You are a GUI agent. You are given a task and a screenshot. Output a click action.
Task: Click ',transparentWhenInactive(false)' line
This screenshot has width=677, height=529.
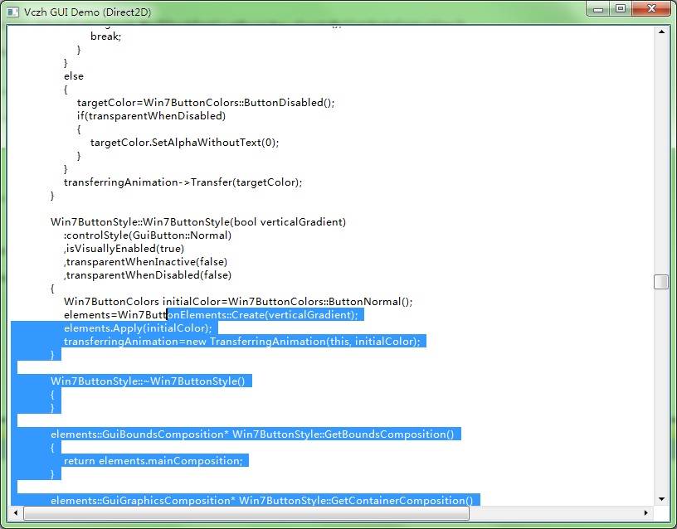[145, 262]
